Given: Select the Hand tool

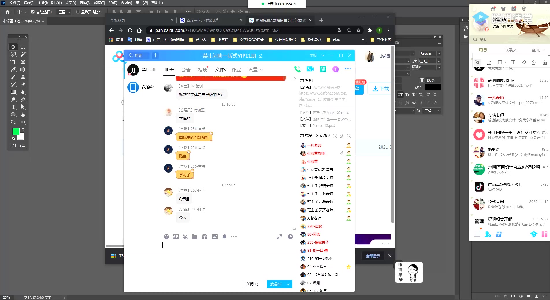Looking at the screenshot, I should [23, 114].
